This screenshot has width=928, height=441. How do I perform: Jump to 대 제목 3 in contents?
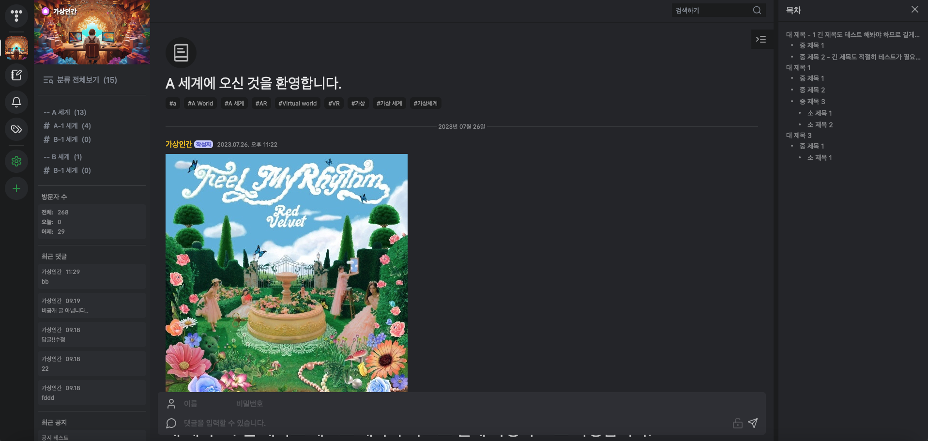tap(799, 136)
